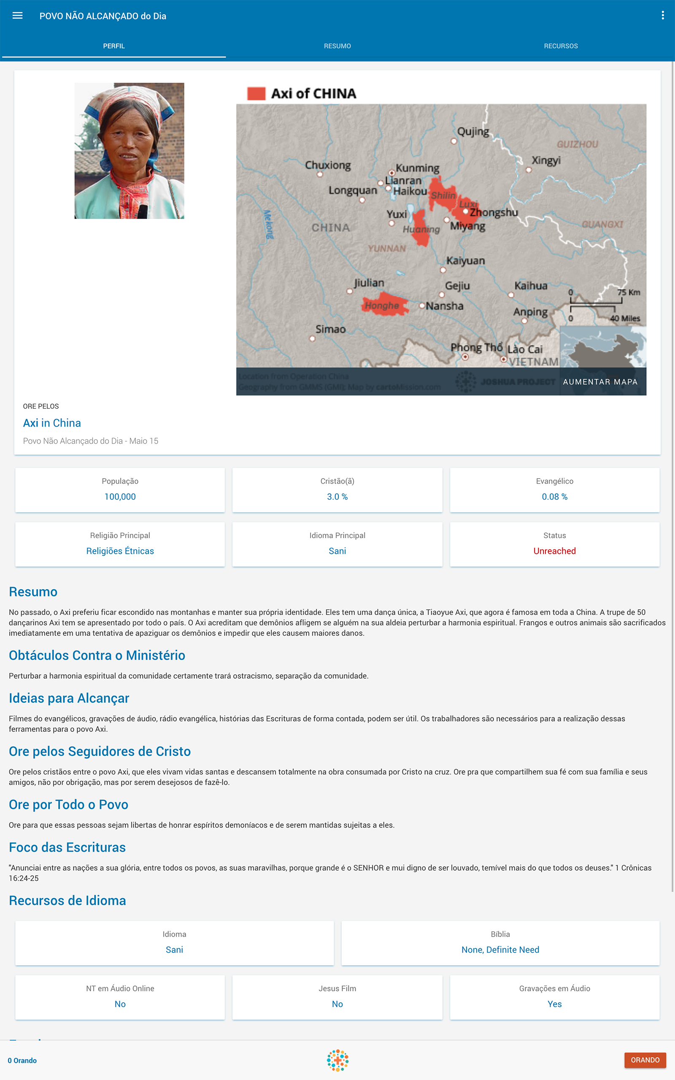Click the date line Maio 15
This screenshot has height=1080, width=675.
pyautogui.click(x=91, y=441)
